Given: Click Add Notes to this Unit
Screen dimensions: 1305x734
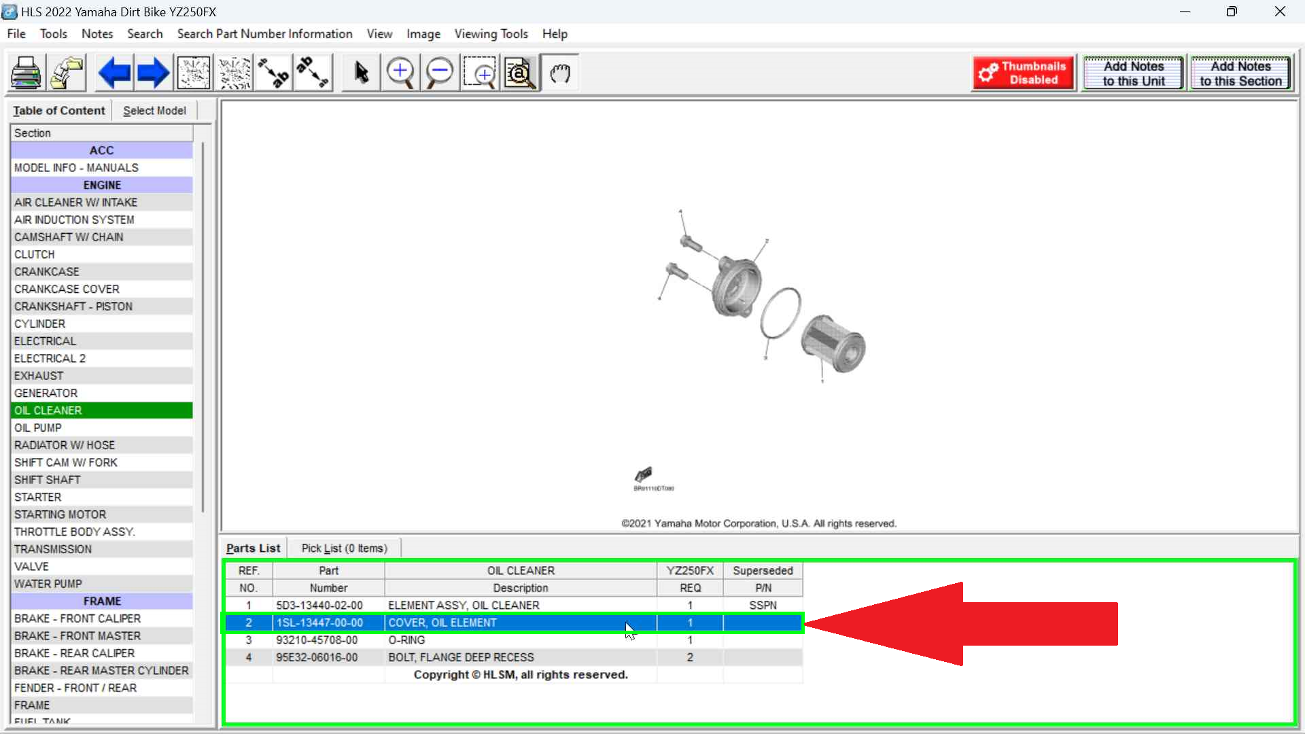Looking at the screenshot, I should click(1133, 73).
